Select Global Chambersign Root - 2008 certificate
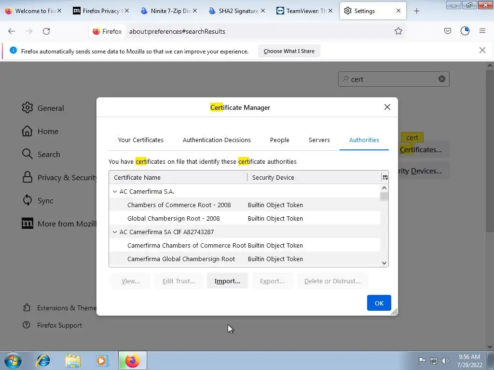This screenshot has height=370, width=494. 245,218
